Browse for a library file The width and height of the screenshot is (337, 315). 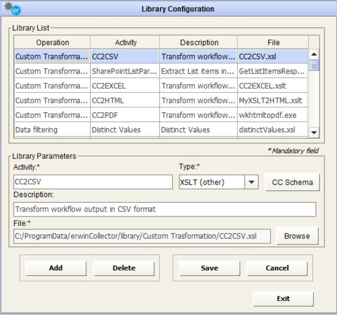click(x=297, y=236)
